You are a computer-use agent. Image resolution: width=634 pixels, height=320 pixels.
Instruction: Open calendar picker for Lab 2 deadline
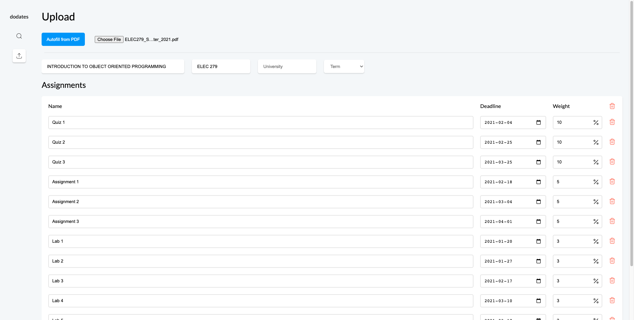[539, 261]
